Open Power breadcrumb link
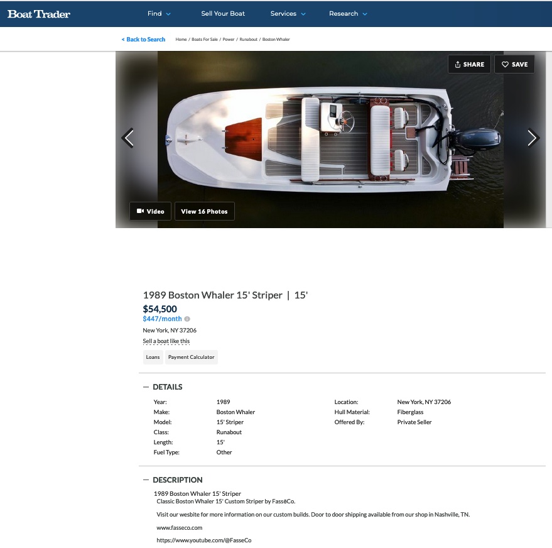The width and height of the screenshot is (552, 548). pyautogui.click(x=228, y=40)
